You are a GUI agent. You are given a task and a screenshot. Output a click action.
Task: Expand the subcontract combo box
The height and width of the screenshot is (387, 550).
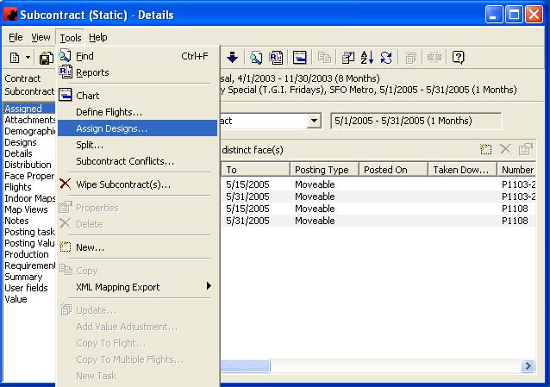tap(313, 122)
